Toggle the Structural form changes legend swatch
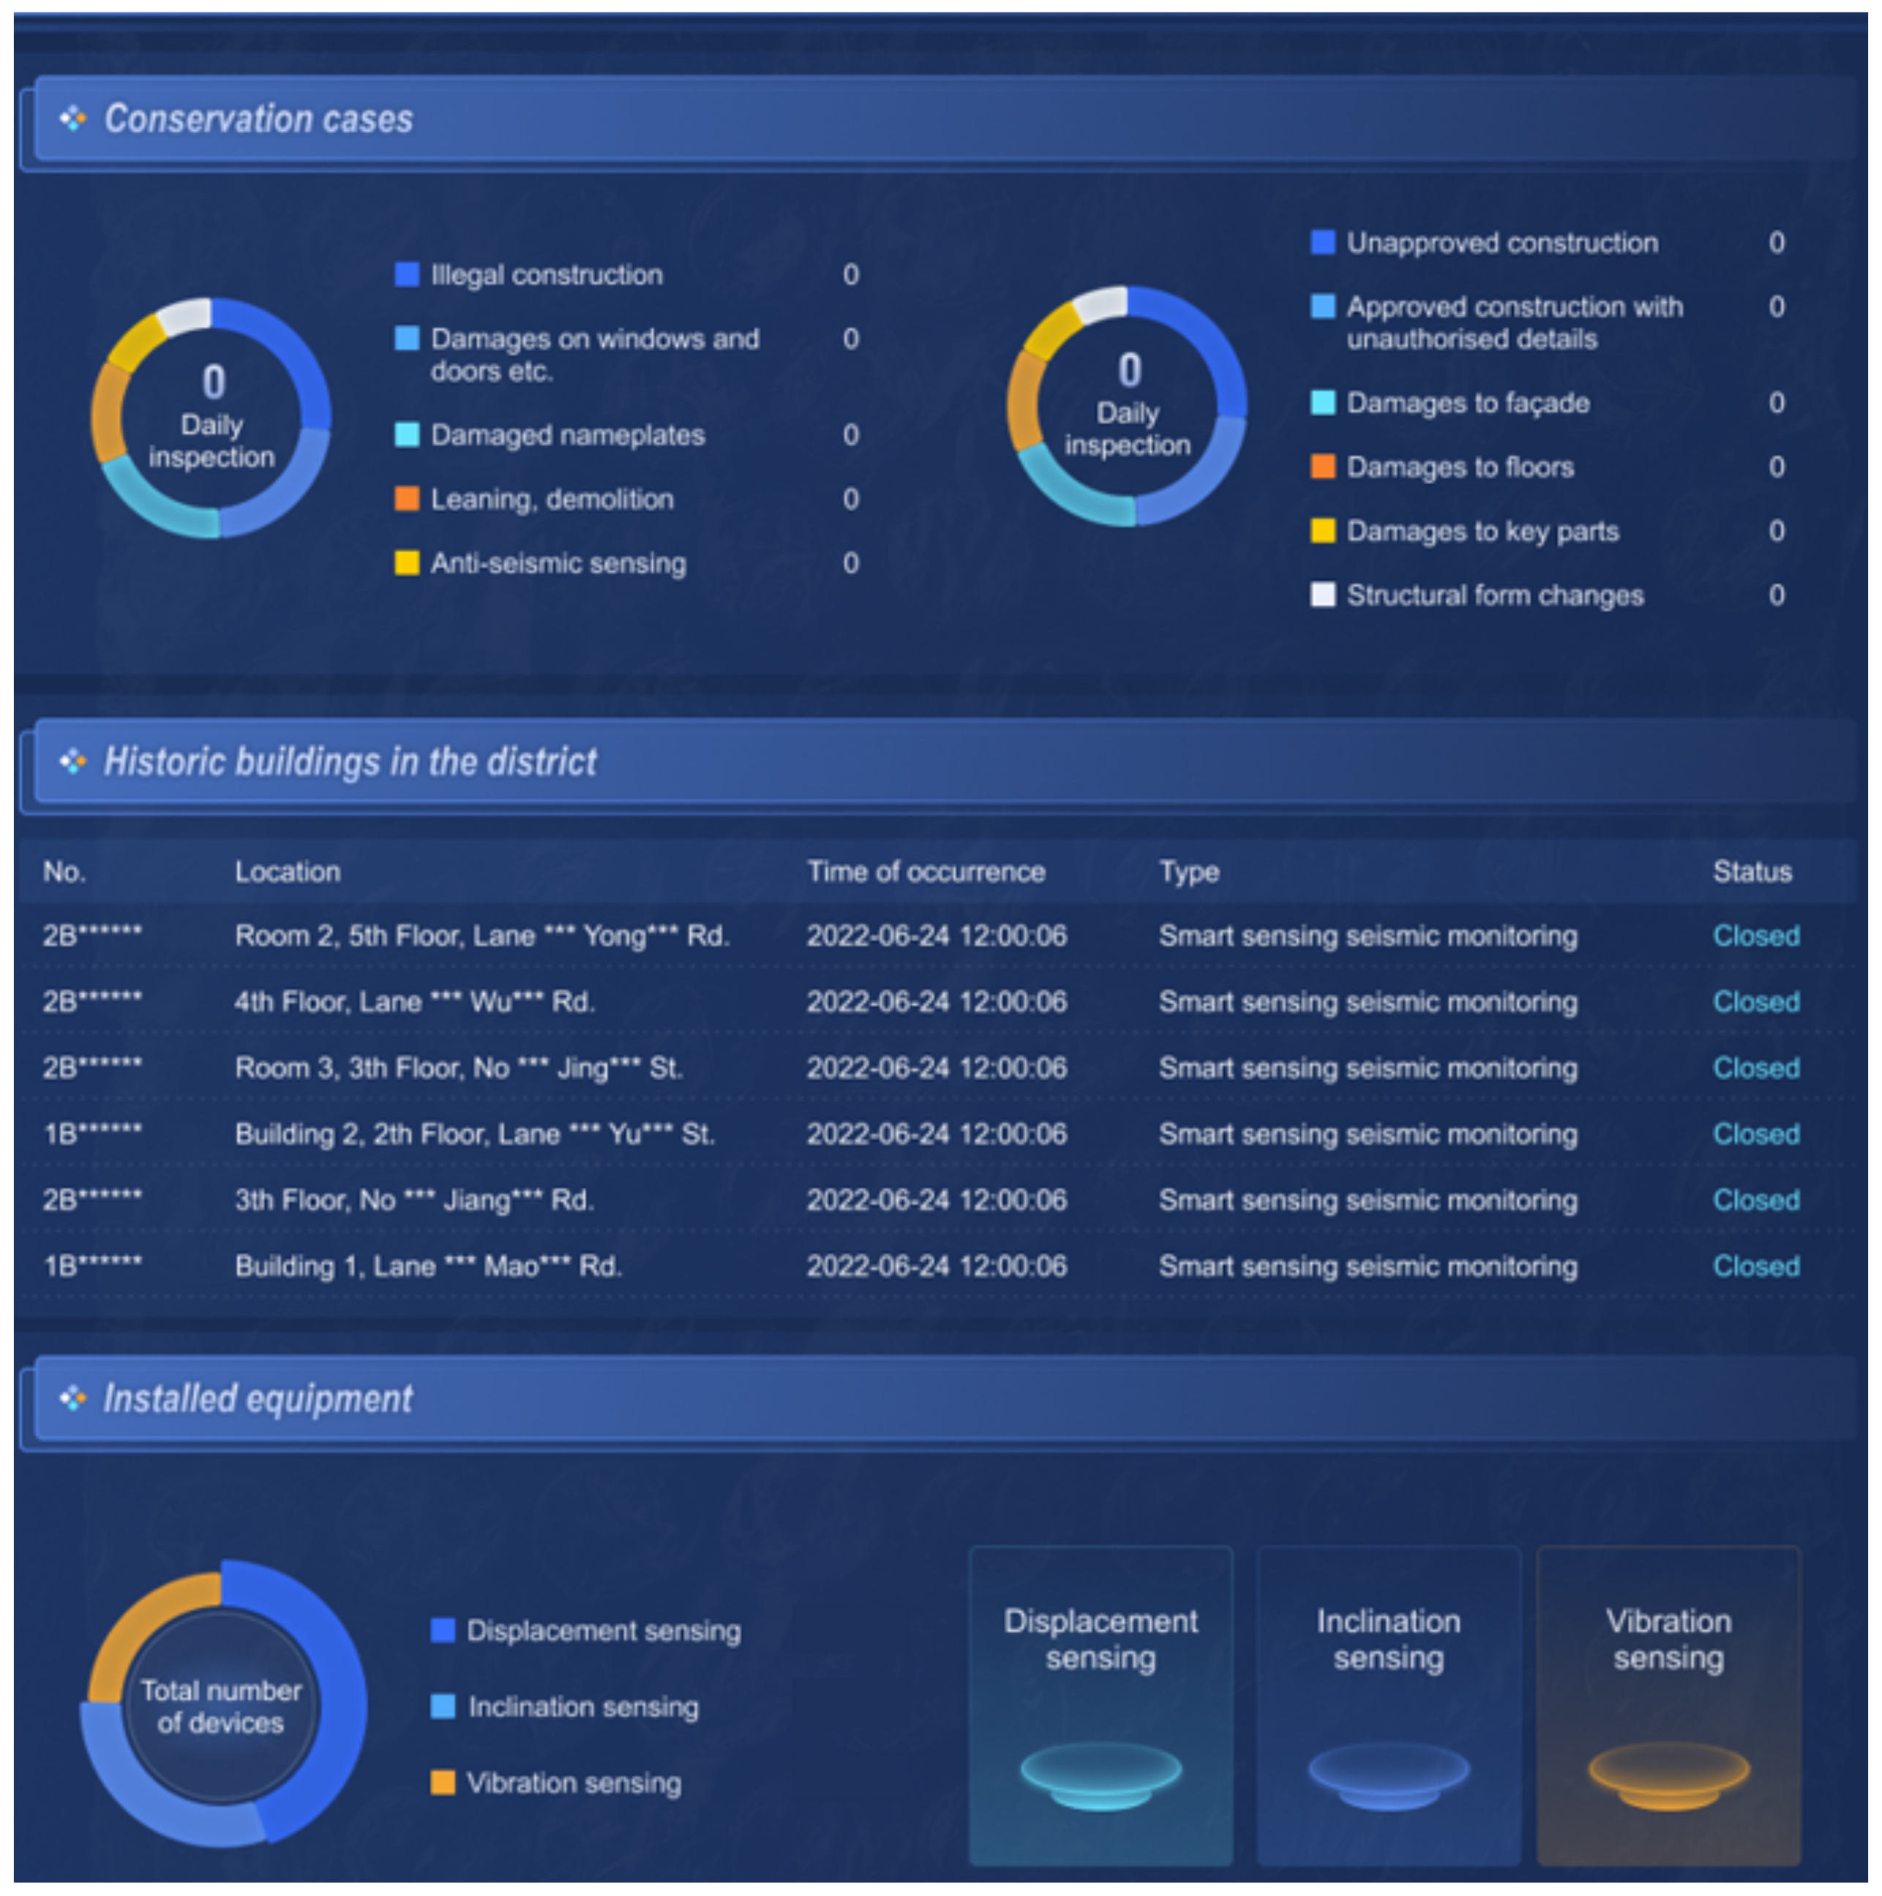The width and height of the screenshot is (1882, 1896). tap(1322, 595)
